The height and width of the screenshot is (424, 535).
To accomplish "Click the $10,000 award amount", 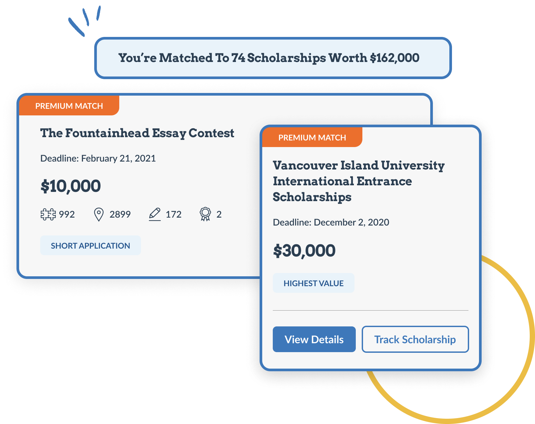I will [70, 186].
